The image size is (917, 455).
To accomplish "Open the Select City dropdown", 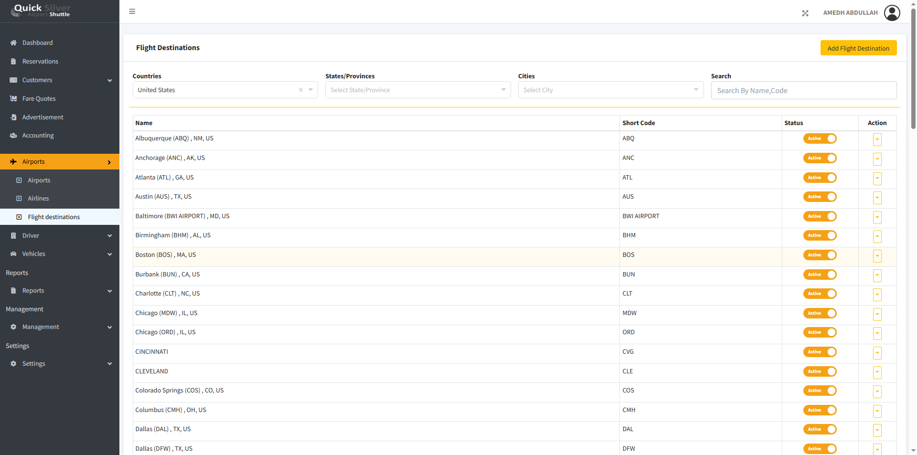I will (610, 90).
